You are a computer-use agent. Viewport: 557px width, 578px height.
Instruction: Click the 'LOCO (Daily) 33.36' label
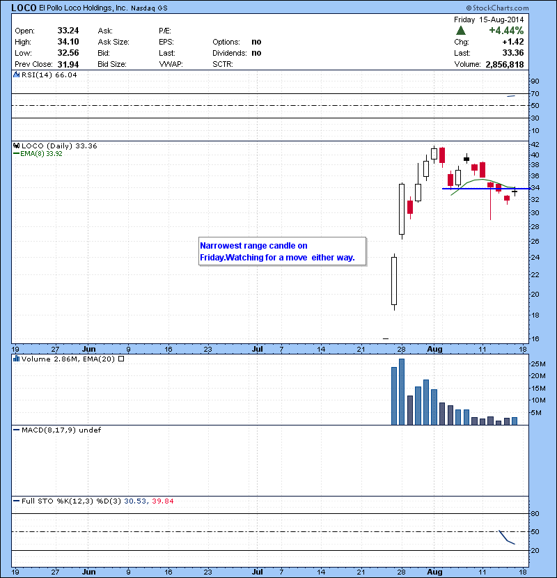tap(59, 146)
